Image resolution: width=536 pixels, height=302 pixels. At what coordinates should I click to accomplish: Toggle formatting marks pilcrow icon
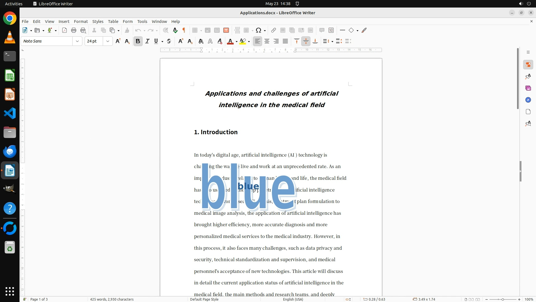point(184,30)
